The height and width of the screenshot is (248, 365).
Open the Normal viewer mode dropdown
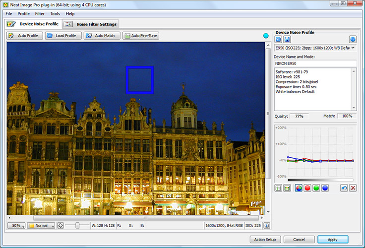coord(41,225)
